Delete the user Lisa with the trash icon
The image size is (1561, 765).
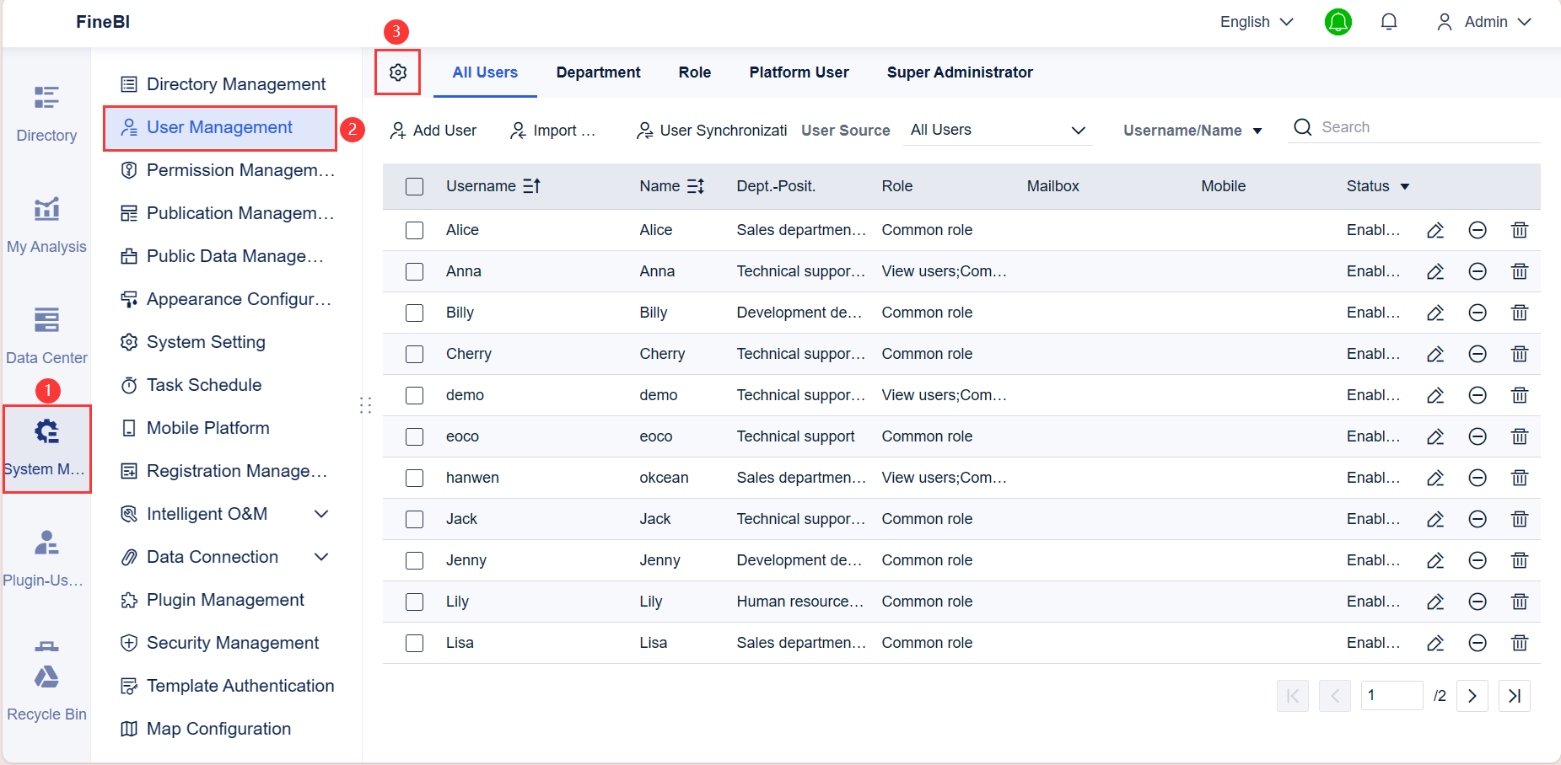(x=1520, y=643)
